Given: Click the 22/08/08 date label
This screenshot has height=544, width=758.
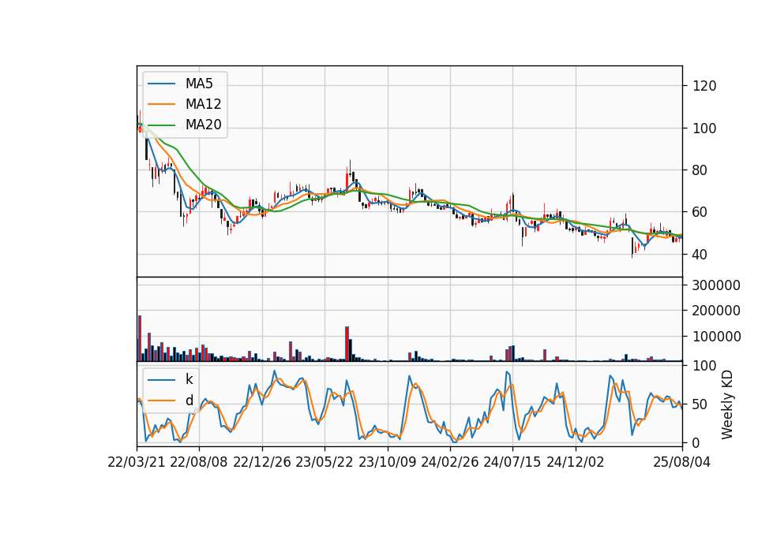Looking at the screenshot, I should (x=199, y=462).
